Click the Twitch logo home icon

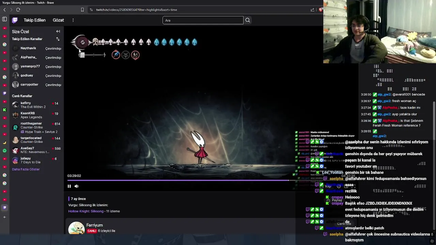click(15, 20)
